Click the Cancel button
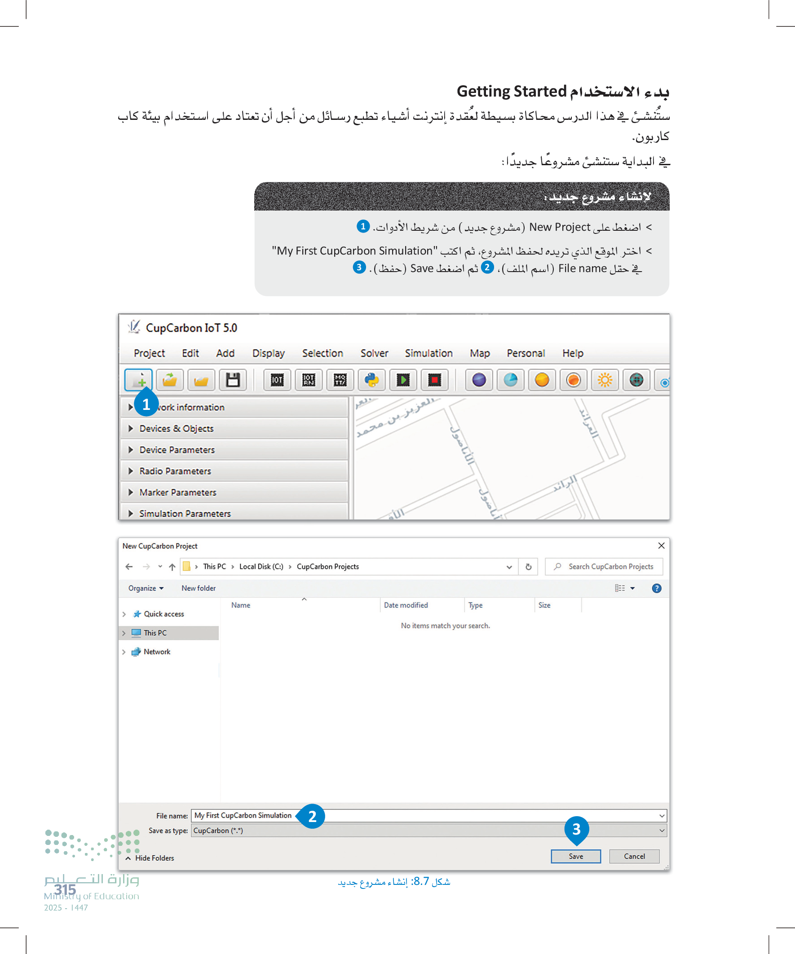This screenshot has width=795, height=954. tap(634, 856)
